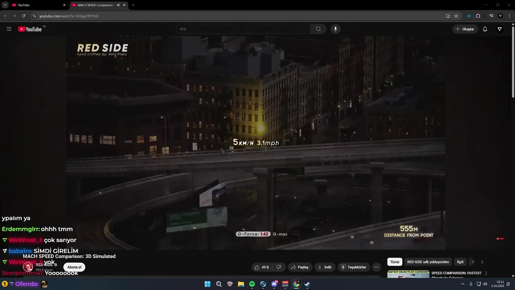Select RED SIDE adlı yükleyiciden chip
Screen dimensions: 515x290
(428, 262)
